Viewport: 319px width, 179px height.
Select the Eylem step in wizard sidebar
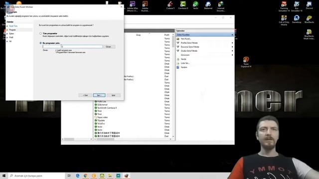[x=11, y=34]
